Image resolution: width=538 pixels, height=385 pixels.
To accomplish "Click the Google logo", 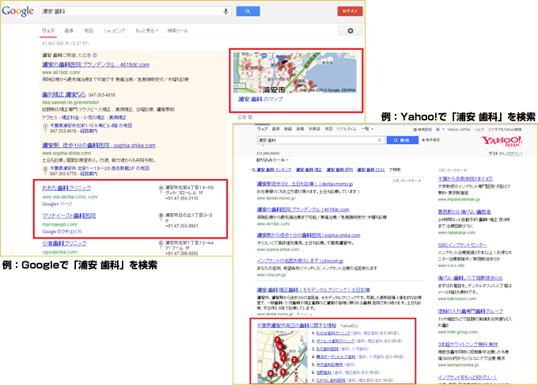I will 18,11.
